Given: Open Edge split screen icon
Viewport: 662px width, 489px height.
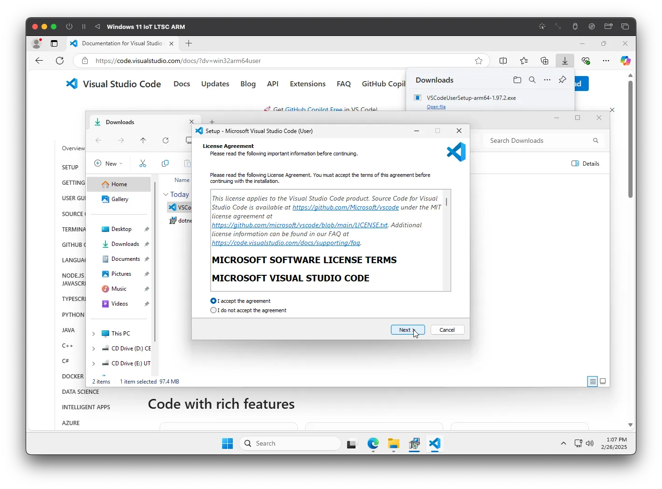Looking at the screenshot, I should point(503,61).
